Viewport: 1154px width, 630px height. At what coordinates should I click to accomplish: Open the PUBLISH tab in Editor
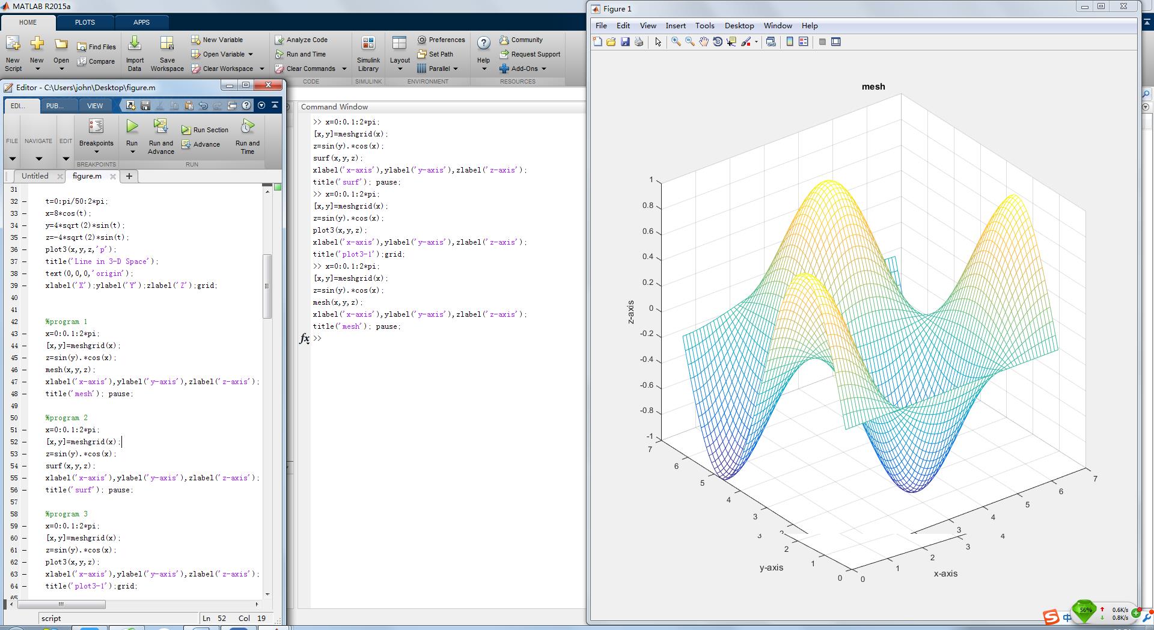coord(55,105)
